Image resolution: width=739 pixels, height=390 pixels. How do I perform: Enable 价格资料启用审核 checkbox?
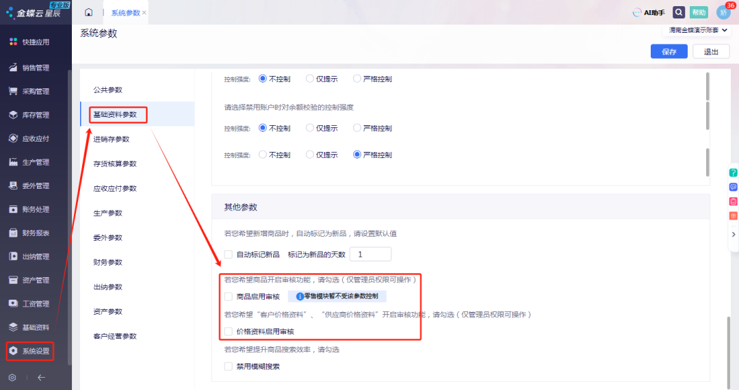click(229, 332)
